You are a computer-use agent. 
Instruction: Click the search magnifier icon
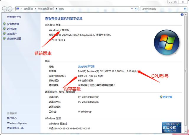(185, 9)
